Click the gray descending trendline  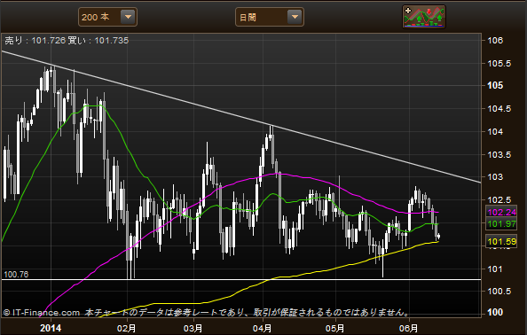pyautogui.click(x=241, y=117)
